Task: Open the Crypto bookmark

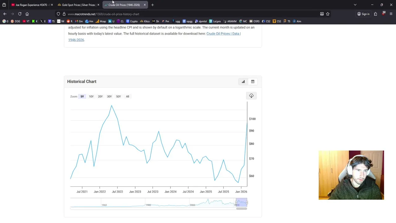Action: tap(132, 21)
